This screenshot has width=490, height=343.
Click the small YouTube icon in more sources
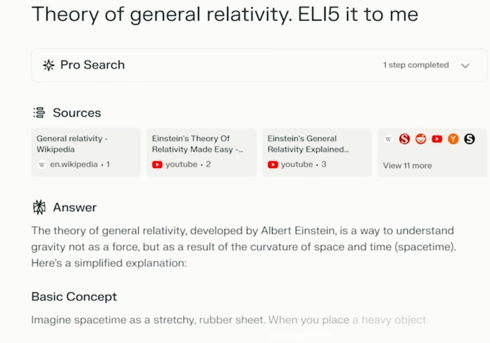[x=437, y=139]
